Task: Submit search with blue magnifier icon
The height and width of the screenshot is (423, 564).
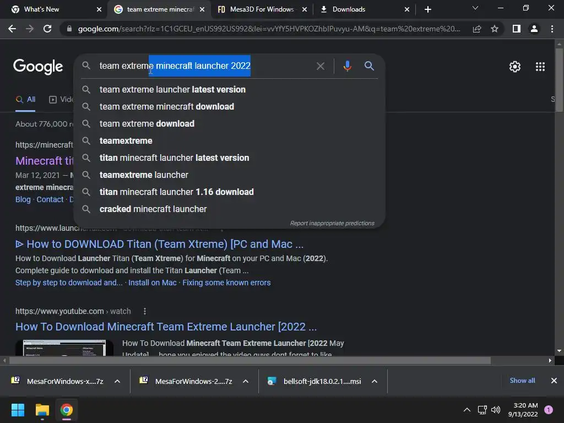Action: (369, 66)
